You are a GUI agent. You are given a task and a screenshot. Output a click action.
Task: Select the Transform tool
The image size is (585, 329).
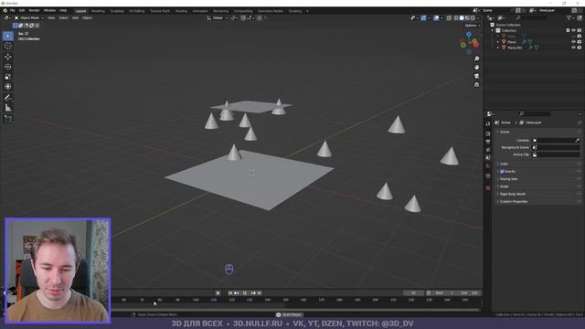(x=8, y=87)
